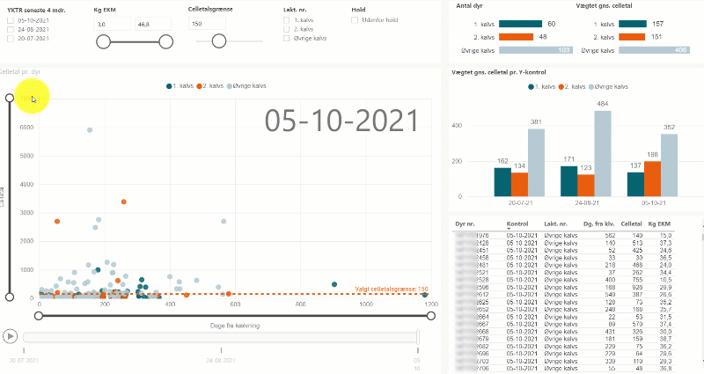Click 1. kalvs legend marker in scatter chart

(x=169, y=86)
